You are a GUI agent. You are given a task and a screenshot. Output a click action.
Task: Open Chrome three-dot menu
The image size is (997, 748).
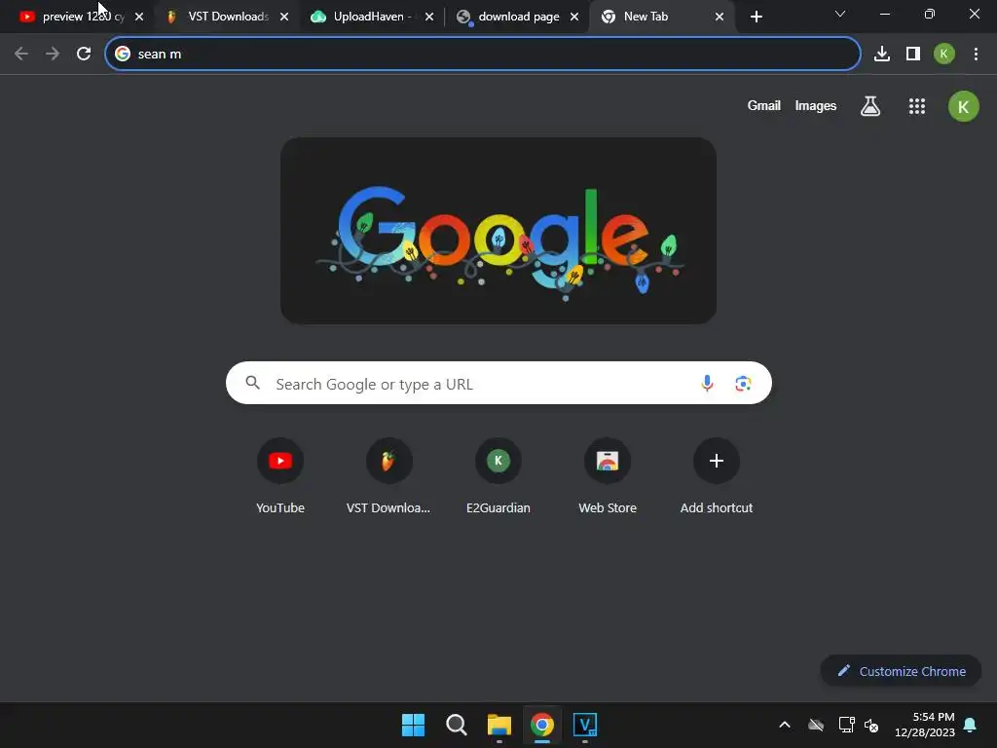point(976,55)
